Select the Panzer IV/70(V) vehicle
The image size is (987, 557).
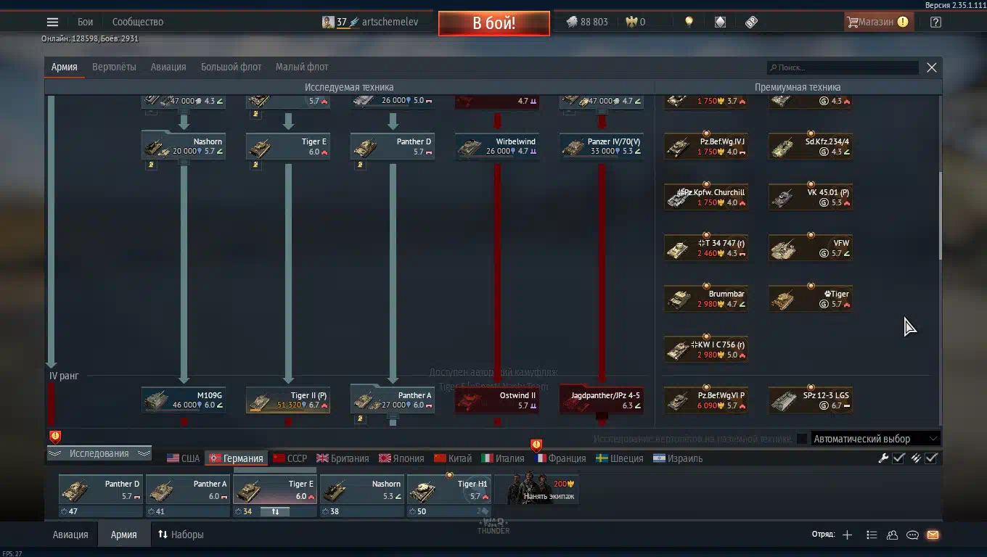point(602,146)
